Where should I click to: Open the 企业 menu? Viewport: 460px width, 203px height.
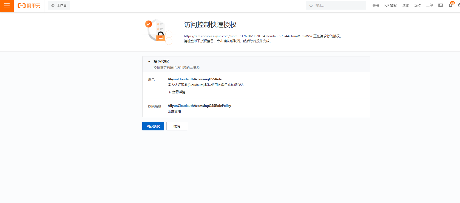click(x=405, y=5)
